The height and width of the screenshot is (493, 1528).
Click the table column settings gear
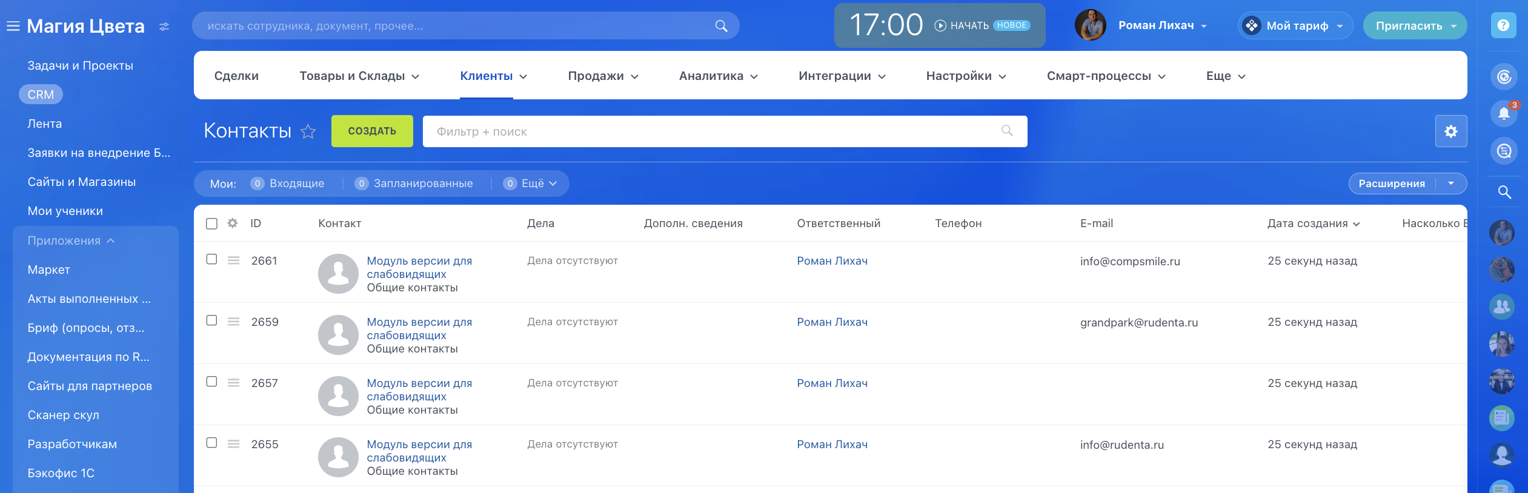point(233,223)
